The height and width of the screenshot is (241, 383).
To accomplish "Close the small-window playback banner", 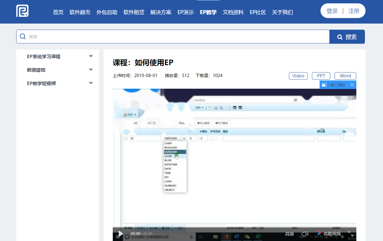I will coord(352,85).
